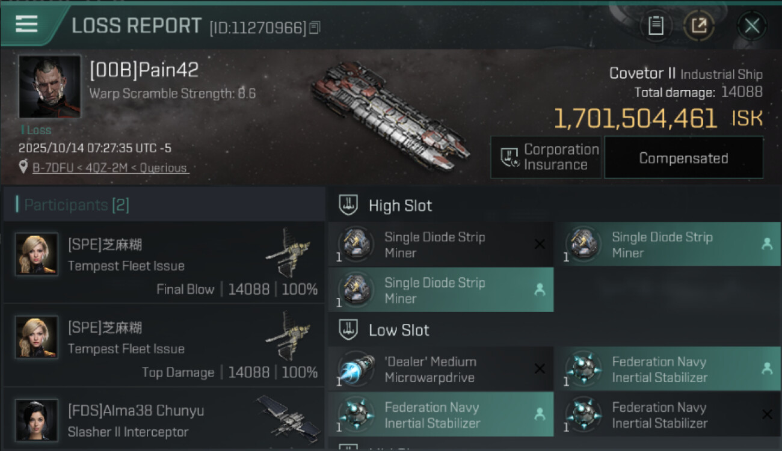The image size is (782, 451).
Task: Open Pain42's character portrait
Action: tap(49, 87)
